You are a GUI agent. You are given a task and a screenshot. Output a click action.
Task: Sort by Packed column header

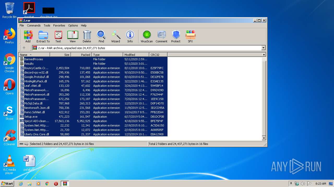81,55
